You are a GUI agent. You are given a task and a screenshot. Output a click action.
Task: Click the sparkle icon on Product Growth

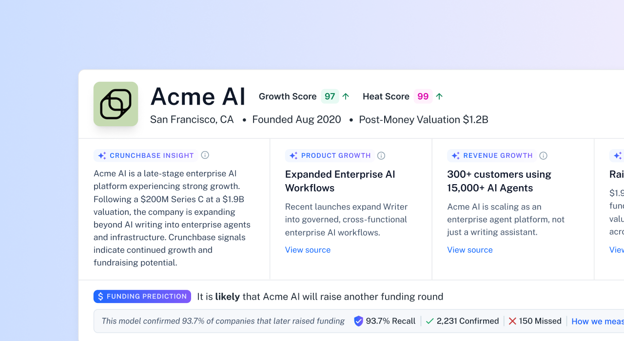coord(293,156)
